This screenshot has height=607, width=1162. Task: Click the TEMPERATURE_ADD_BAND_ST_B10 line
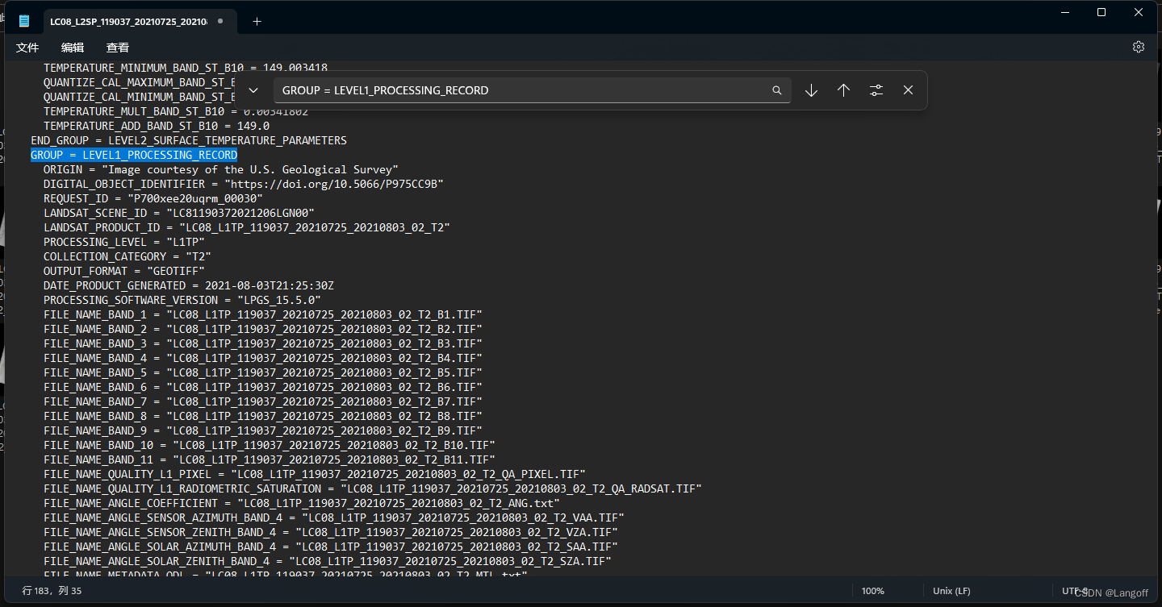click(157, 126)
